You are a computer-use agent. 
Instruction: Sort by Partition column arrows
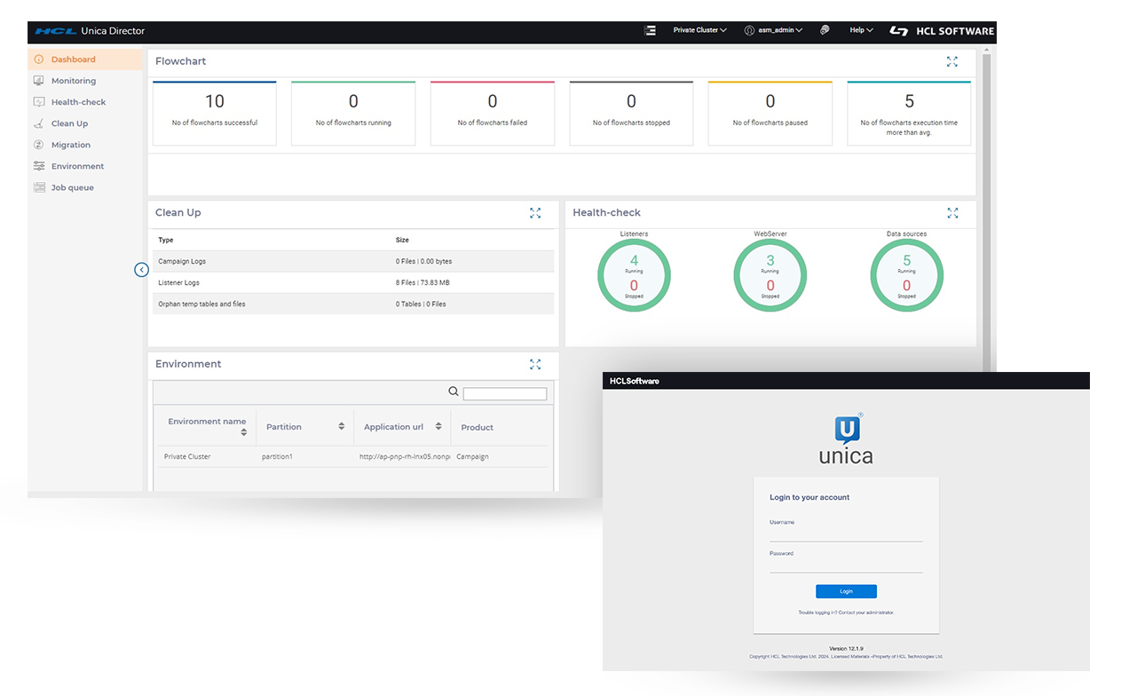click(x=341, y=426)
